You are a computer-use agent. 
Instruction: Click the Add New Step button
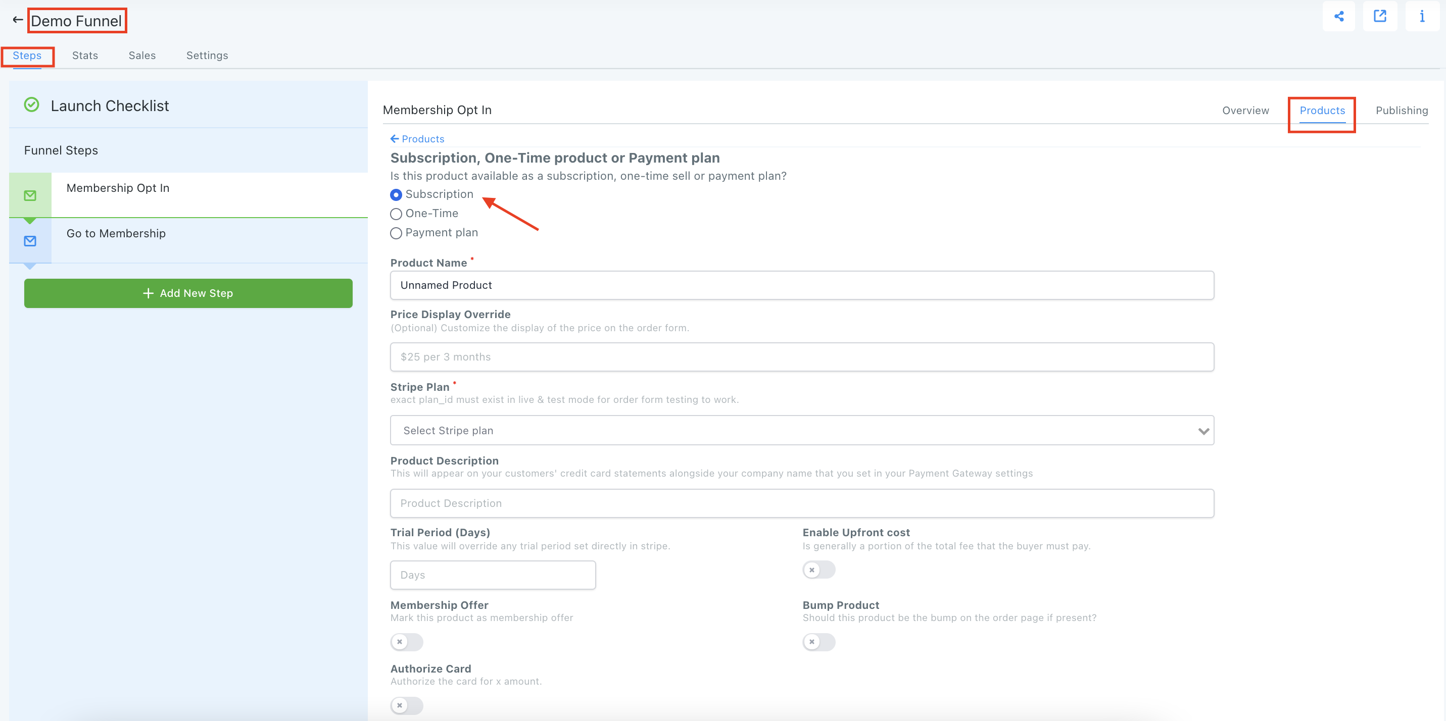188,293
